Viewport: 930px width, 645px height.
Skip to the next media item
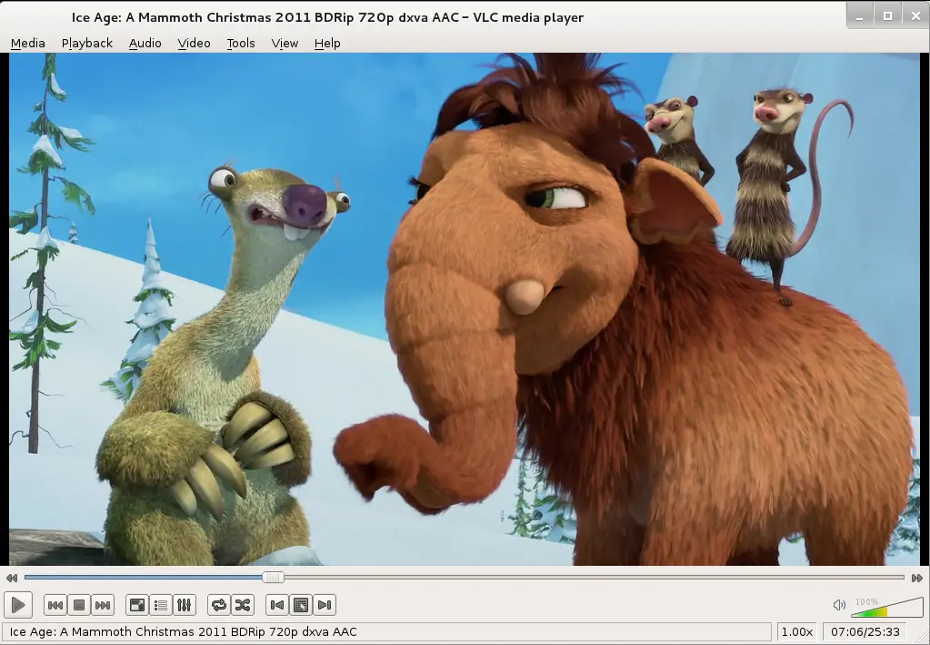[x=102, y=605]
